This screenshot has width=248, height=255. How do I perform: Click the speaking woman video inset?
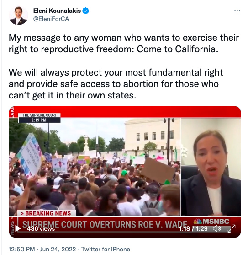click(211, 167)
